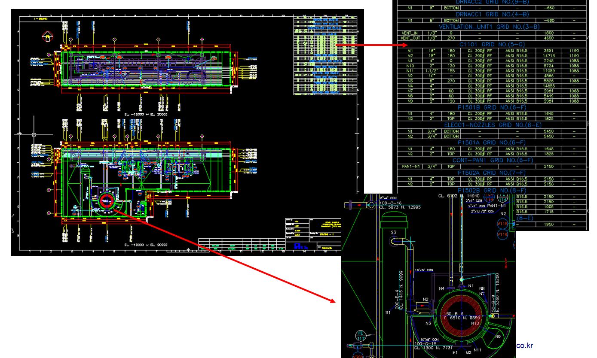Click the red V116 valve tag hexagon
This screenshot has width=597, height=358.
pyautogui.click(x=502, y=235)
